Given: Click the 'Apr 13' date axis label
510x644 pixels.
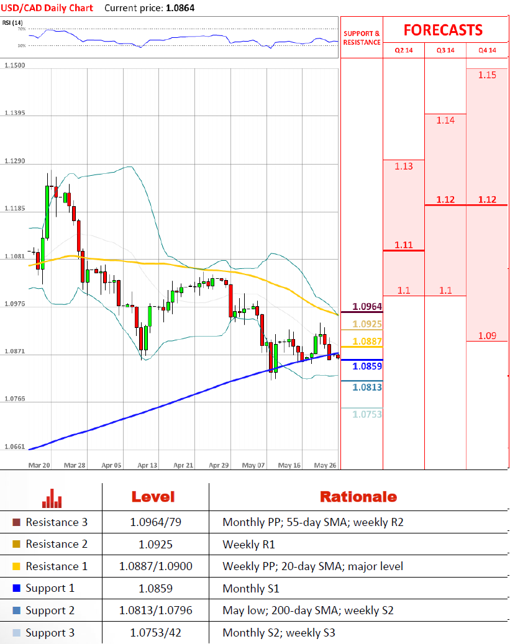Looking at the screenshot, I should (147, 465).
